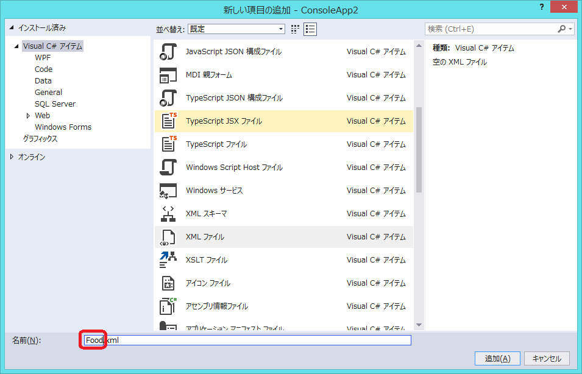Click the XML スキーマ icon
Viewport: 582px width, 374px height.
168,214
